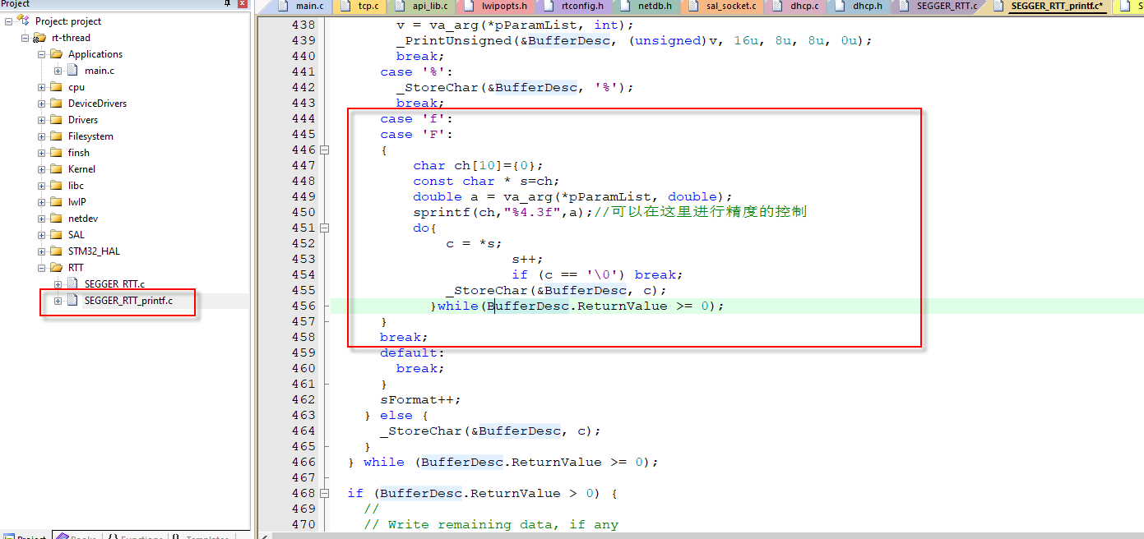Click the editor horizontal scrollbar track
The image size is (1144, 539).
click(707, 535)
